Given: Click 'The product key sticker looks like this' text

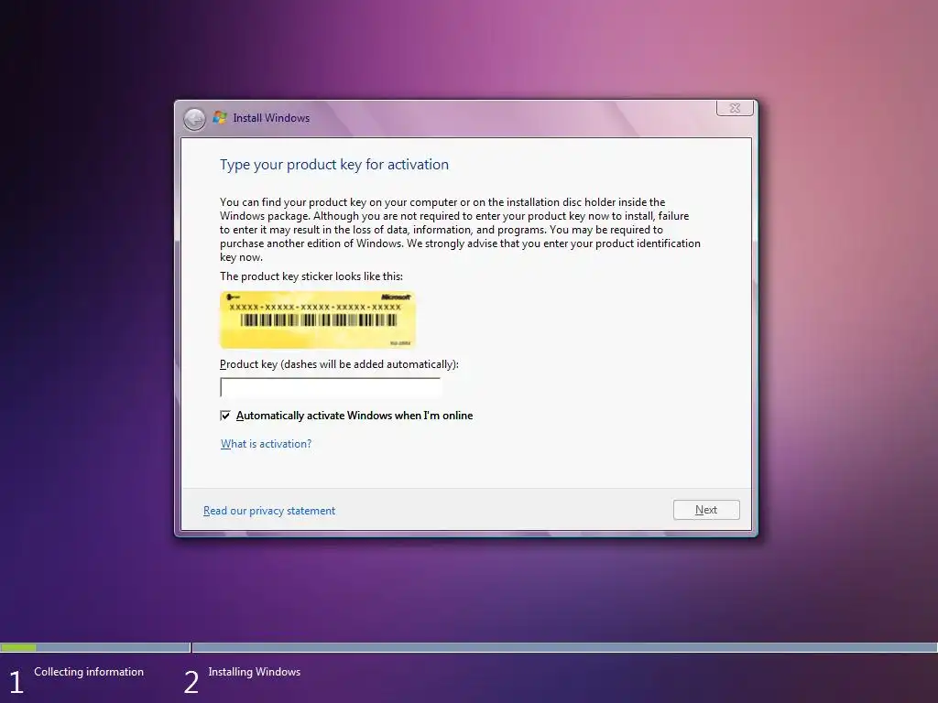Looking at the screenshot, I should [x=311, y=276].
